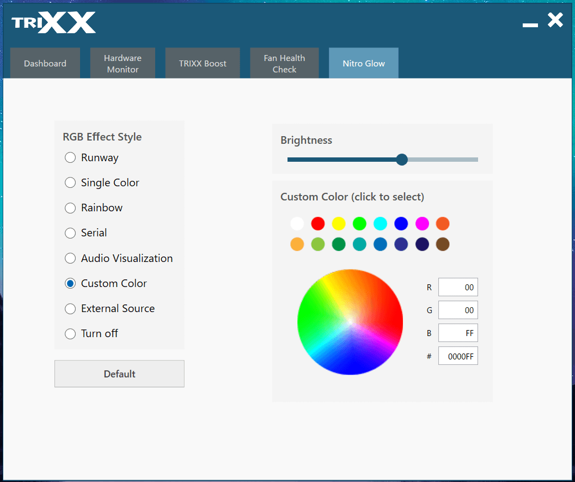
Task: Click the Brightness slider handle
Action: pyautogui.click(x=402, y=159)
